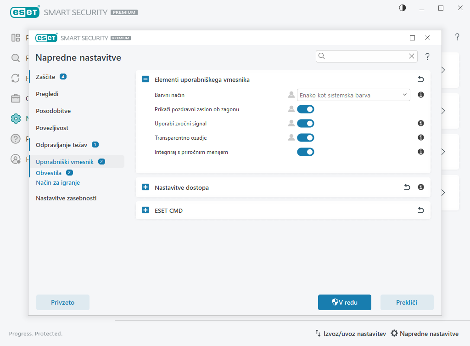Expand the Nastavitve dostopa section
This screenshot has height=346, width=470.
point(145,187)
